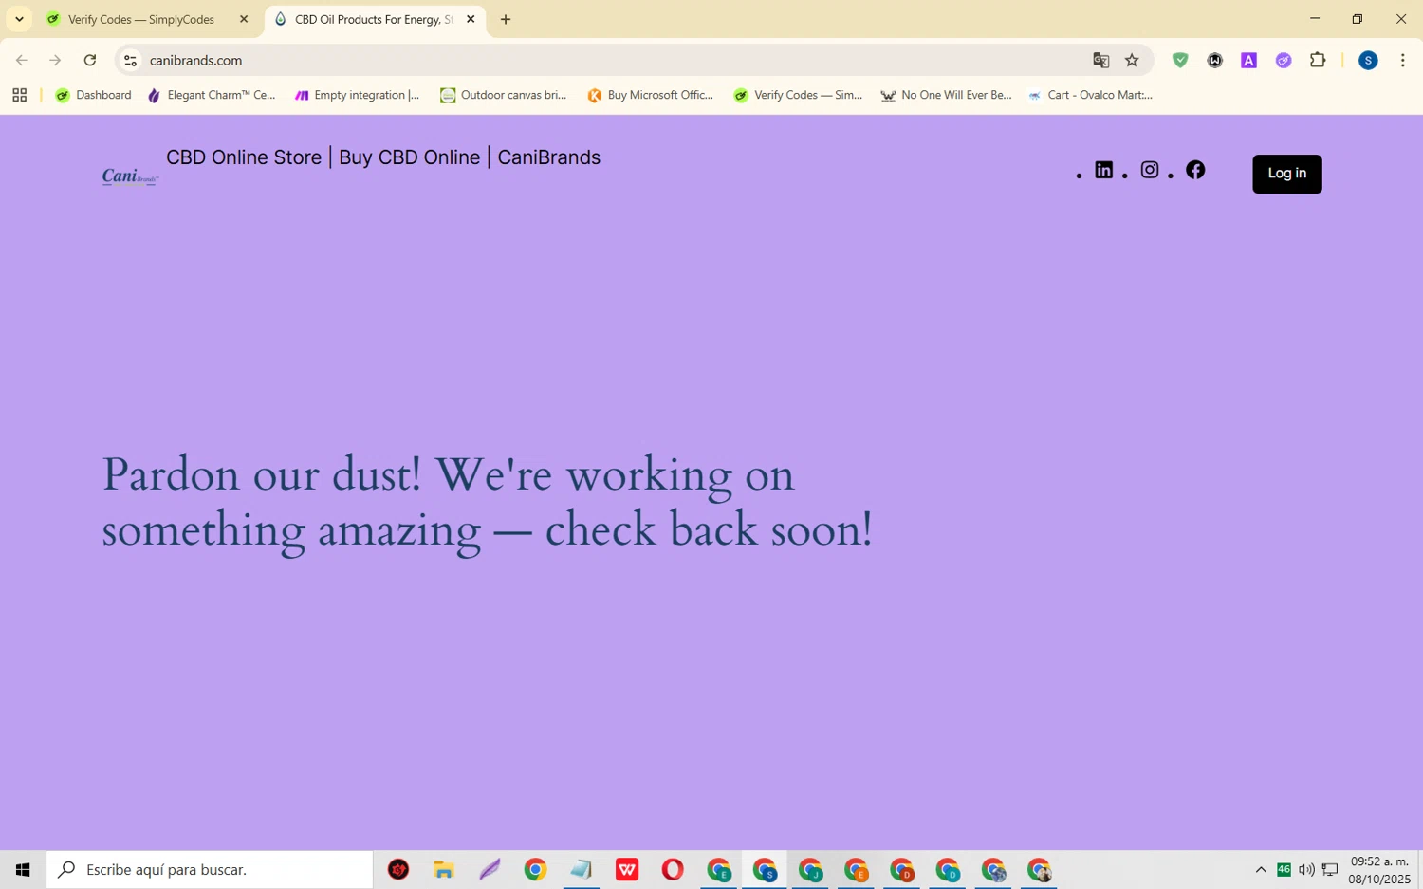1423x889 pixels.
Task: Open the black circular W extension
Action: [x=1214, y=60]
